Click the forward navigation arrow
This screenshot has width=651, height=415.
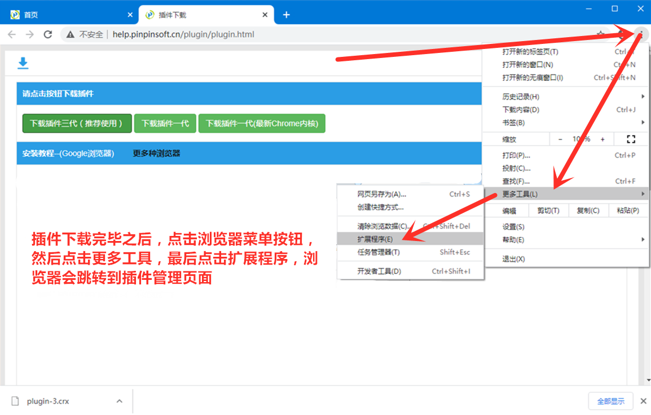point(29,34)
